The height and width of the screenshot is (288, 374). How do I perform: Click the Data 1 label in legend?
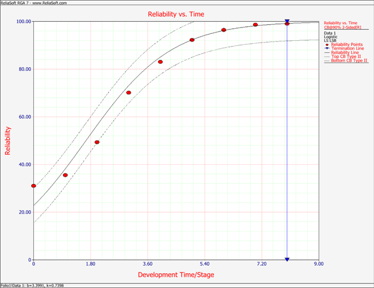coord(330,33)
